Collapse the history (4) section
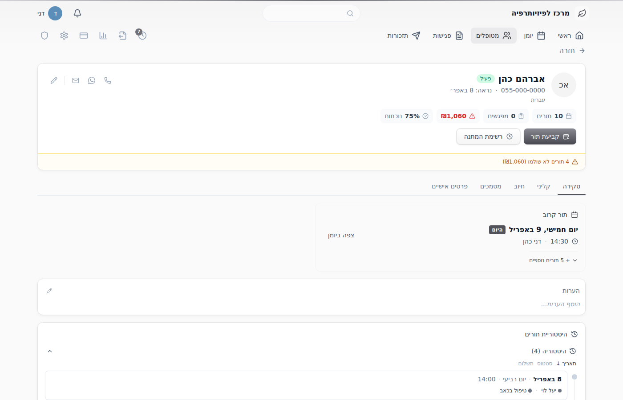 50,351
